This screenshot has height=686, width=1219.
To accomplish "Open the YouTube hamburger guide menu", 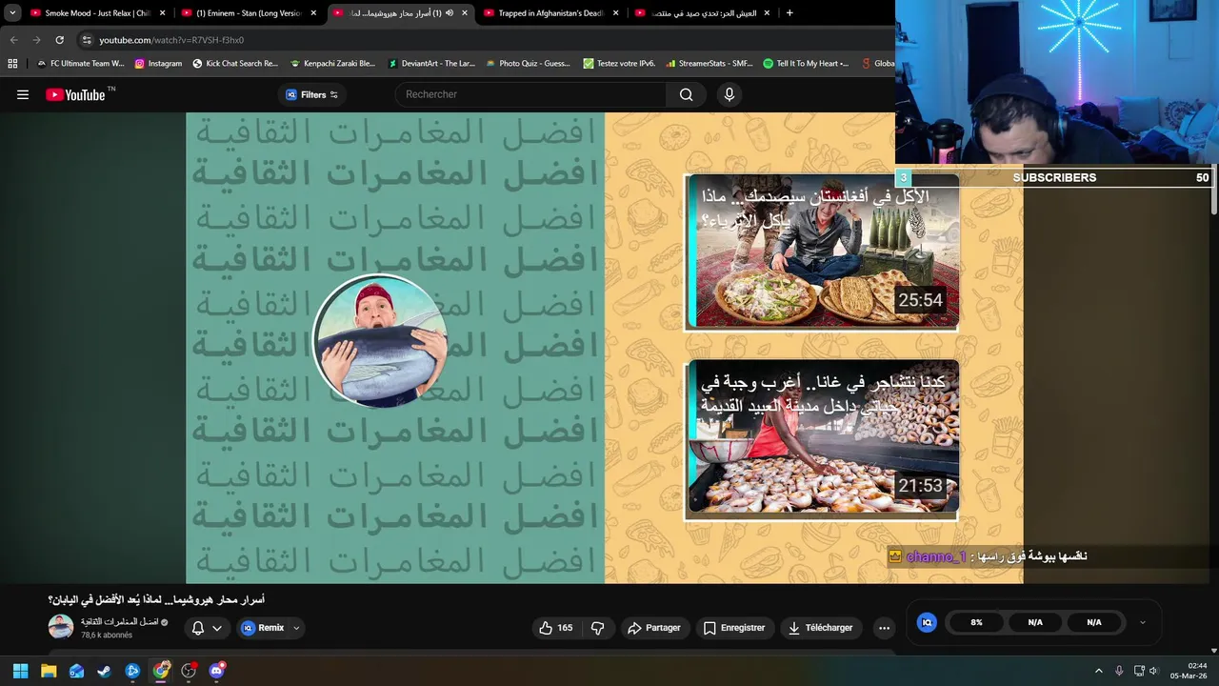I will coord(23,94).
